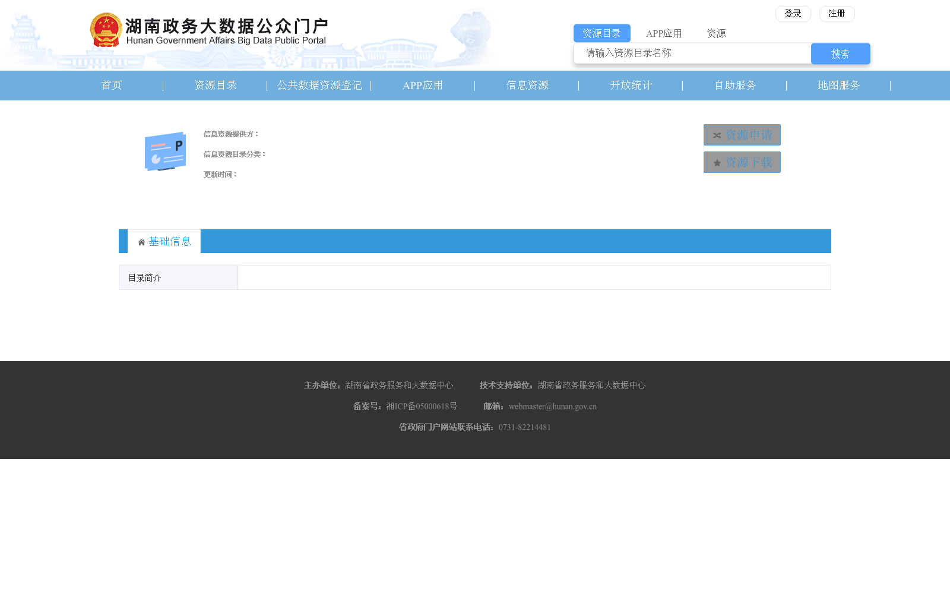Open 地图服务 navigation item
This screenshot has width=950, height=594.
coord(839,86)
